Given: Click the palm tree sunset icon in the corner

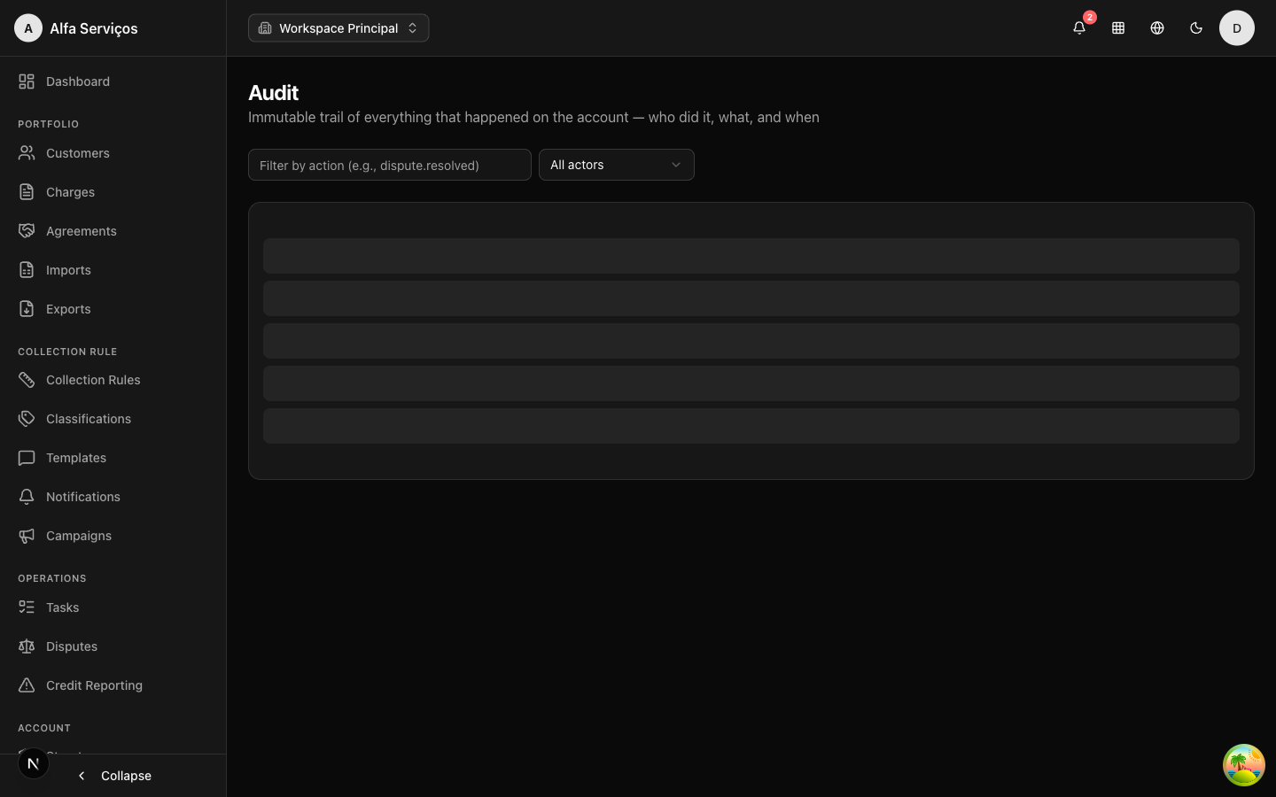Looking at the screenshot, I should [1244, 765].
